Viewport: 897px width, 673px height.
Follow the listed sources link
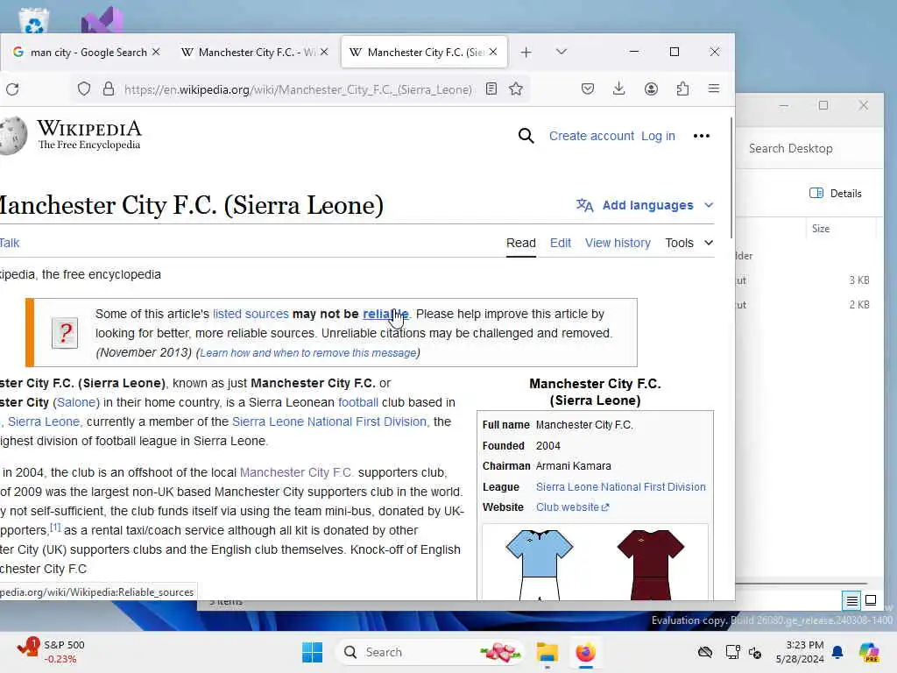tap(251, 314)
